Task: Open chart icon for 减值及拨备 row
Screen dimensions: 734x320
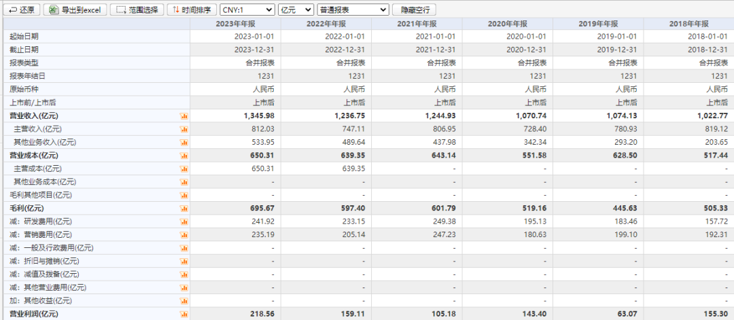Action: click(x=183, y=274)
